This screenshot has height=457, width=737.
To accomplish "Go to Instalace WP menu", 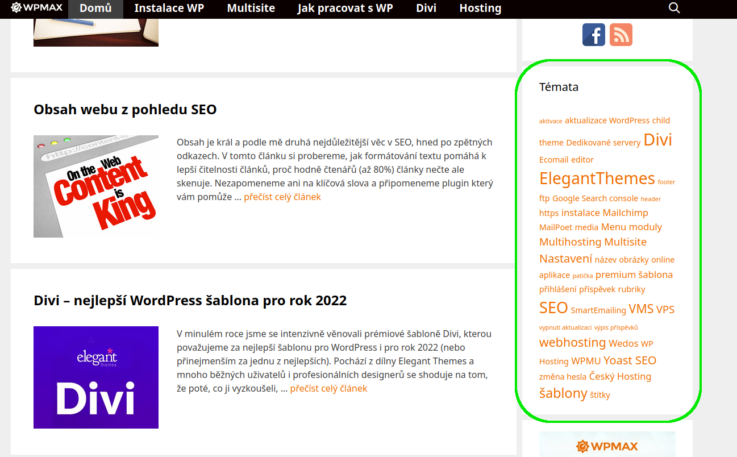I will click(169, 9).
